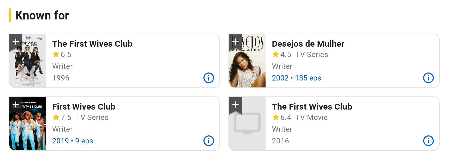
Task: Add The First Wives Club 1996 to watchlist
Action: pos(16,42)
